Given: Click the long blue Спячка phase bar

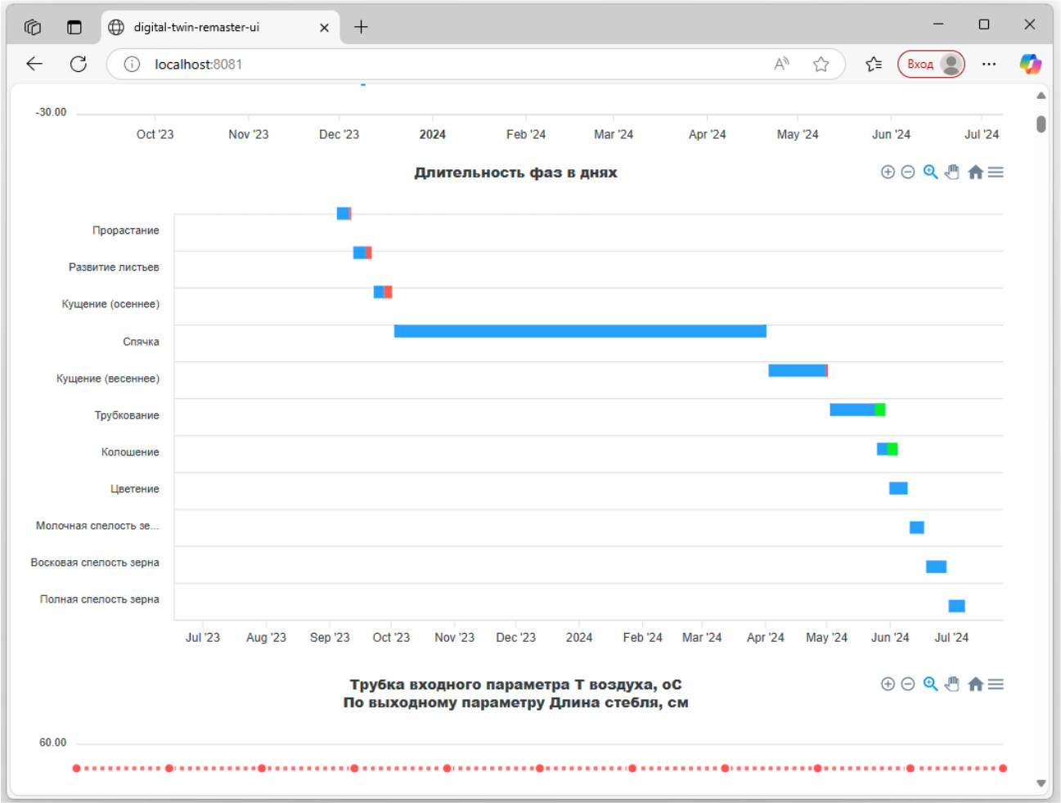Looking at the screenshot, I should click(x=580, y=331).
